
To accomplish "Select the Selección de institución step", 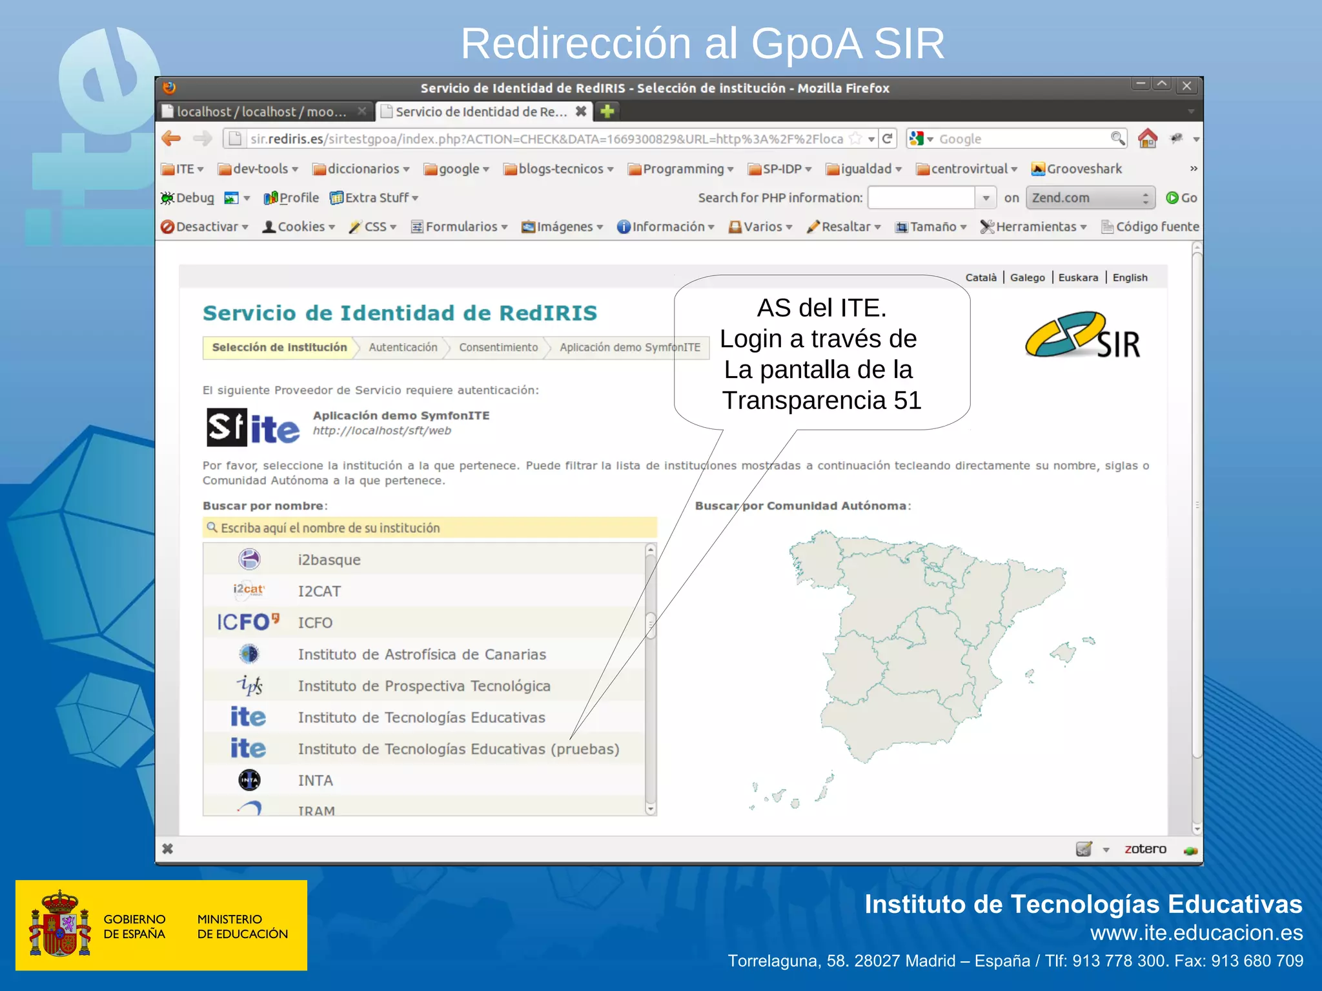I will (x=280, y=347).
